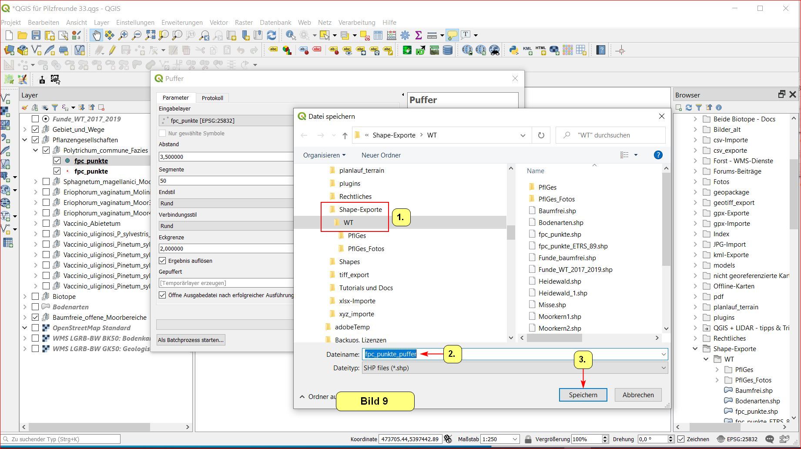801x449 pixels.
Task: Click the Abbrechen button
Action: click(638, 395)
